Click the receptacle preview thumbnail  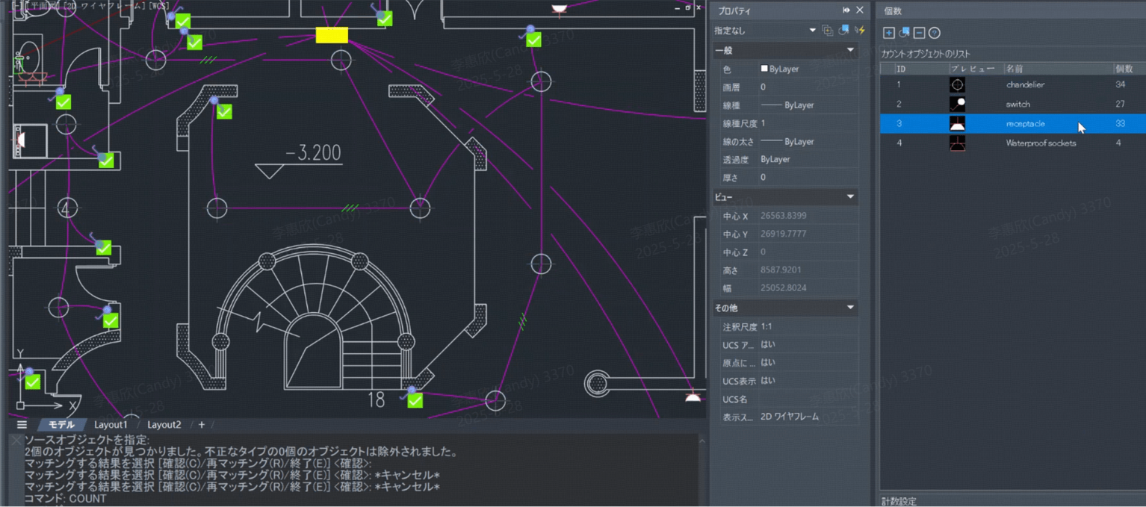(957, 124)
